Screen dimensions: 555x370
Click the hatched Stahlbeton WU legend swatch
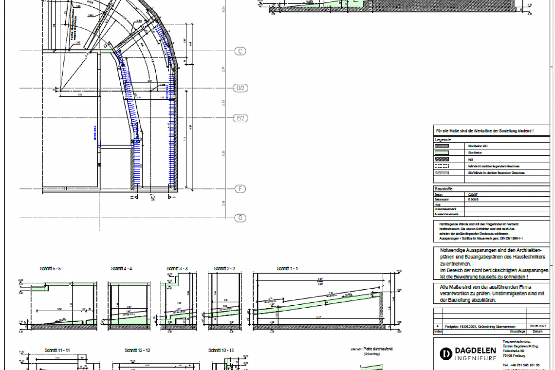click(x=442, y=146)
